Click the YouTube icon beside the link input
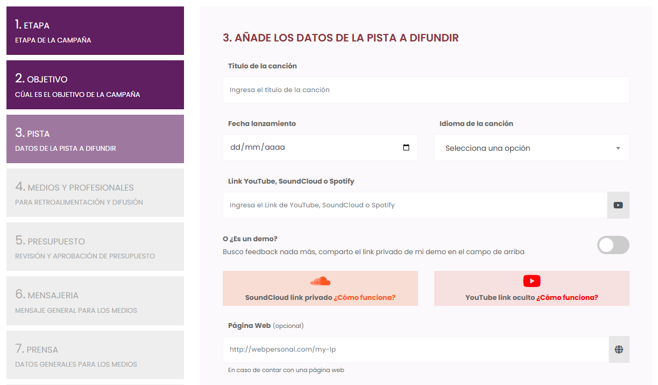 618,205
